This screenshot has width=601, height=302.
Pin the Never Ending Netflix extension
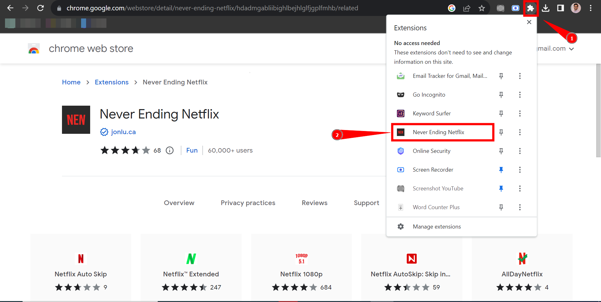point(501,132)
